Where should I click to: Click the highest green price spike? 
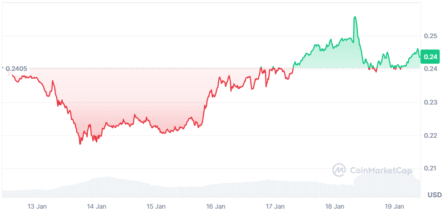pyautogui.click(x=355, y=17)
